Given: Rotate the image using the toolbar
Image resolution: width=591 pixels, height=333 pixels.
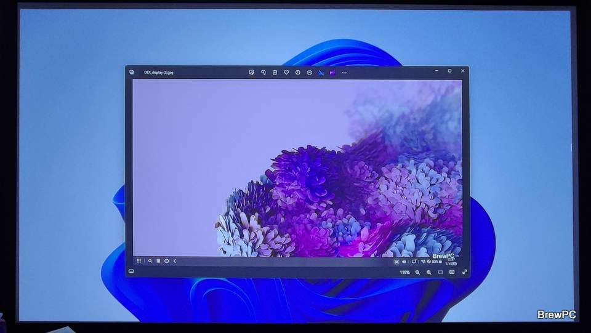Looking at the screenshot, I should pos(263,73).
